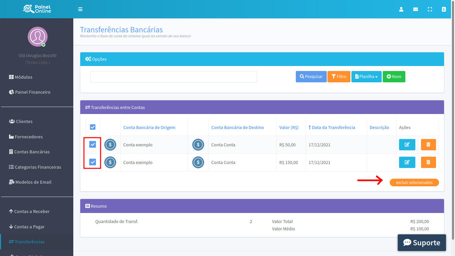The image size is (455, 256).
Task: Click the Quantidade de Transf. label
Action: 117,221
